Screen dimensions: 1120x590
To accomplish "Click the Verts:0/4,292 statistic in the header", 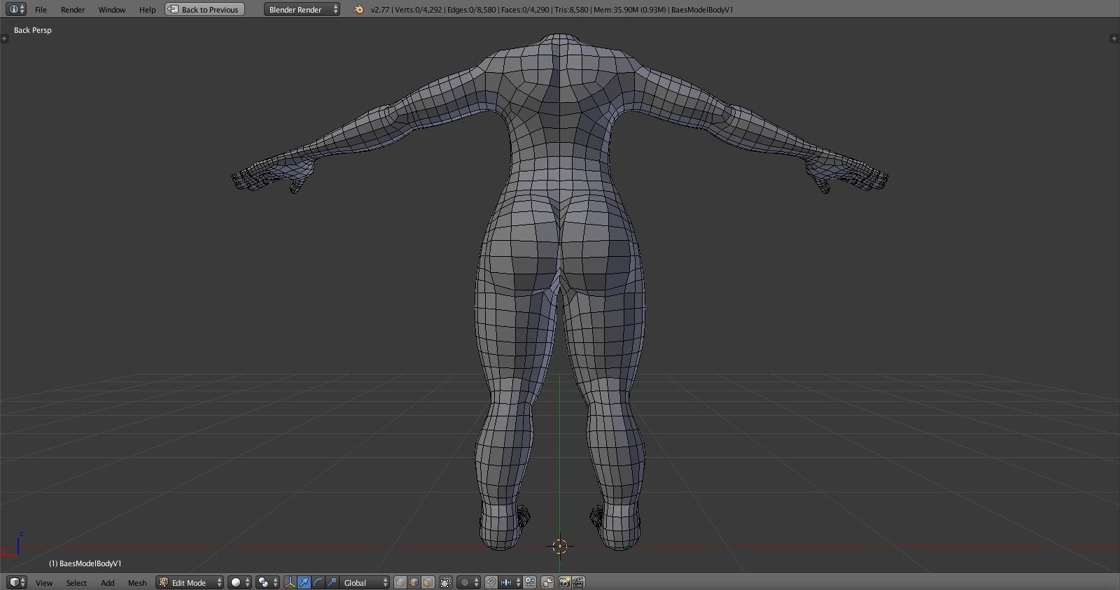I will pyautogui.click(x=419, y=10).
